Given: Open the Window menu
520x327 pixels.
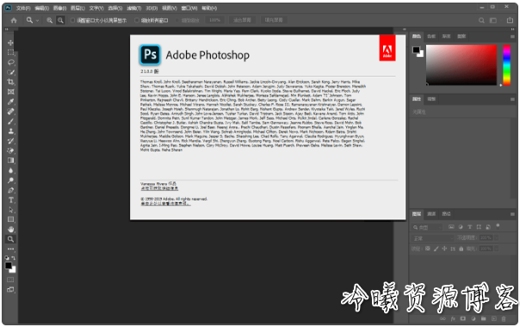Looking at the screenshot, I should click(x=189, y=8).
